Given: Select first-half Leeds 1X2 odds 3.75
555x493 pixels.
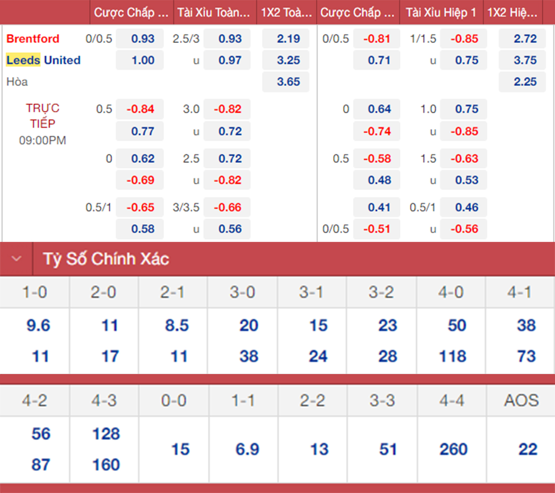Looking at the screenshot, I should (x=525, y=60).
